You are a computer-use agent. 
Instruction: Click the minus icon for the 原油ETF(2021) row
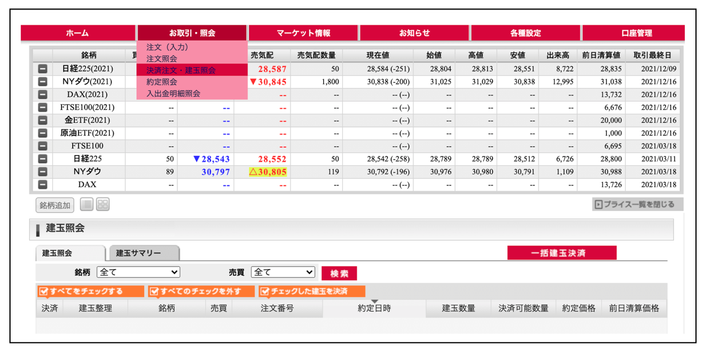[x=42, y=133]
